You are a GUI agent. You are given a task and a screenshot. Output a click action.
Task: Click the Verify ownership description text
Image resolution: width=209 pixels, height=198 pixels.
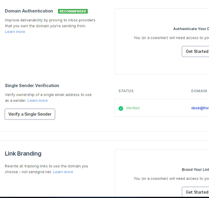click(48, 97)
